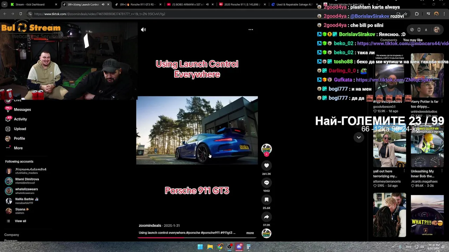Open the Calculator from the taskbar
Viewport: 449px width, 252px height.
coord(249,247)
